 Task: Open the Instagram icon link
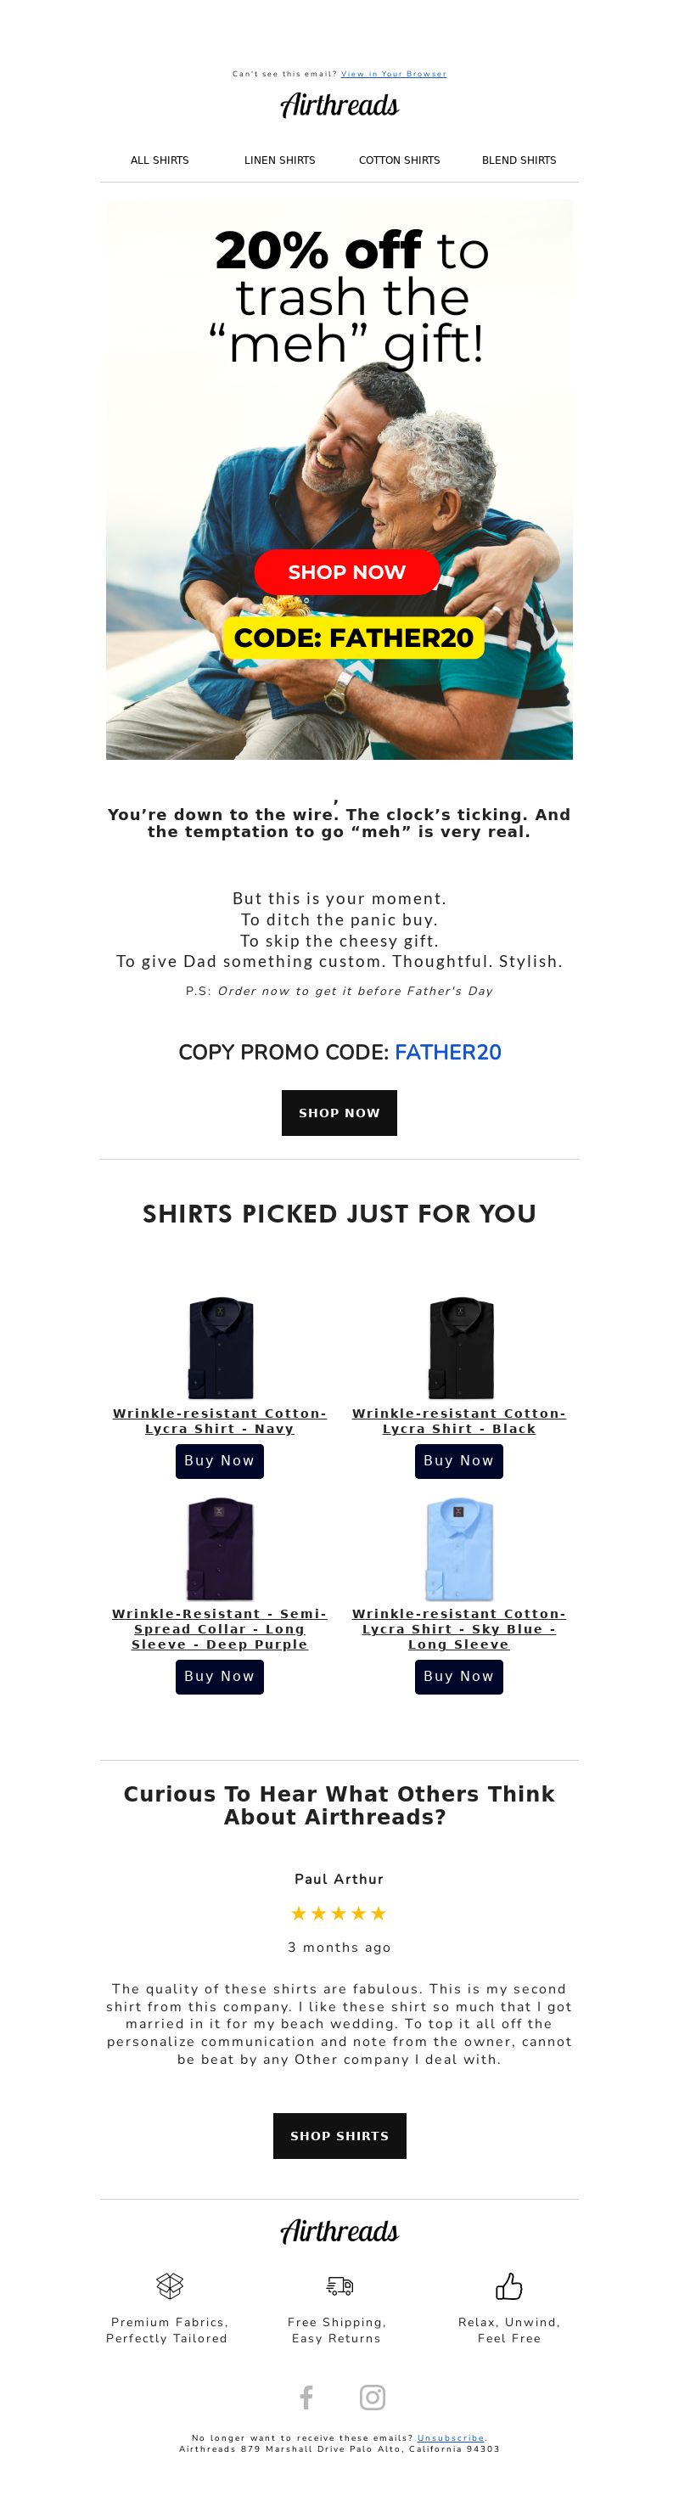click(372, 2398)
